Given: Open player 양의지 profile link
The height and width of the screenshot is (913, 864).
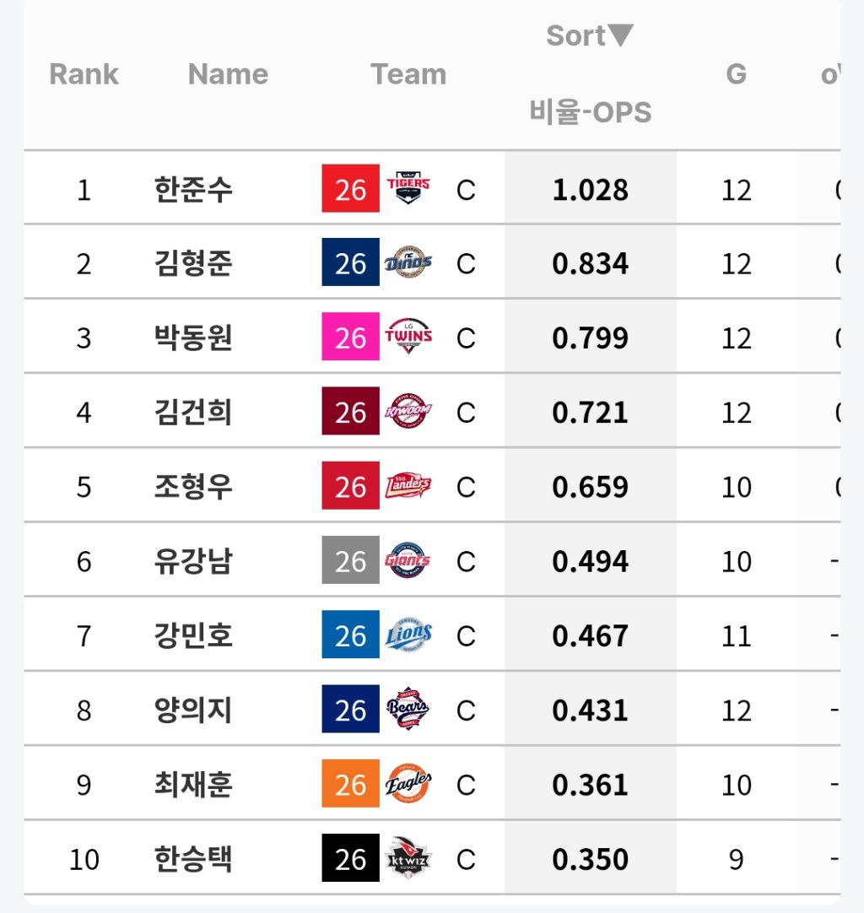Looking at the screenshot, I should (193, 710).
